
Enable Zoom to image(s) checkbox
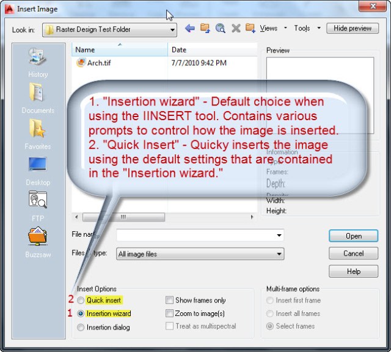tap(169, 313)
